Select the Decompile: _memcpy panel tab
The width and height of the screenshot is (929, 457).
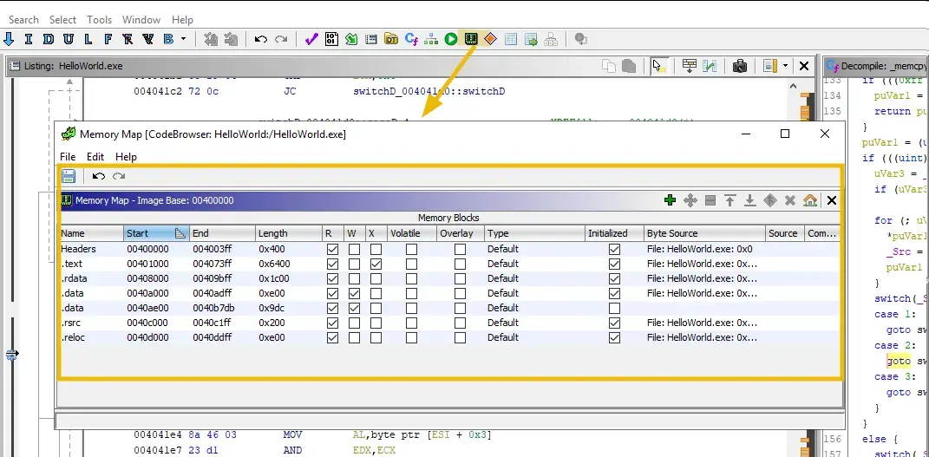click(876, 66)
